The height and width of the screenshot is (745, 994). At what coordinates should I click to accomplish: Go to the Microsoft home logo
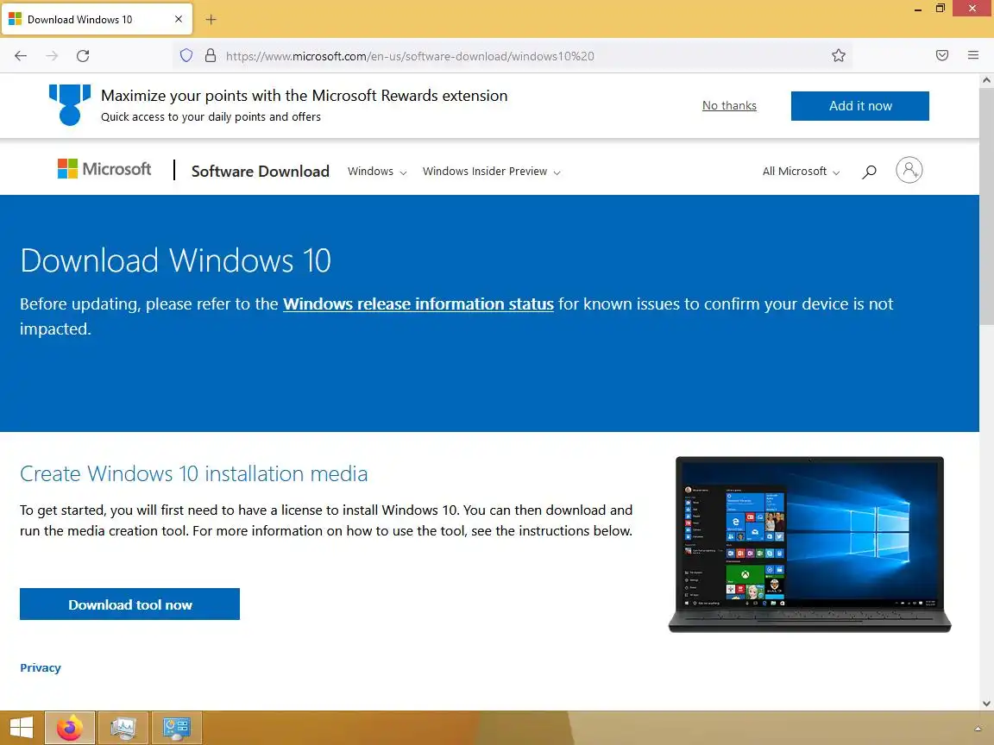point(104,169)
